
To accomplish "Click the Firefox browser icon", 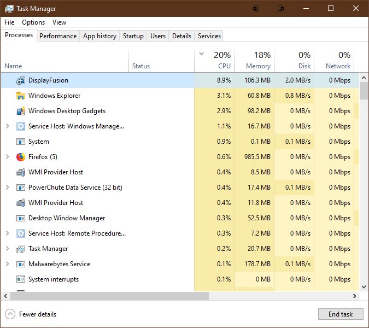I will click(x=21, y=157).
